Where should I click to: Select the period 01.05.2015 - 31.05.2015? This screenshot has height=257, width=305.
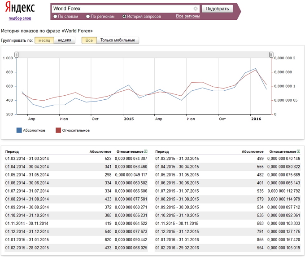[x=177, y=175]
